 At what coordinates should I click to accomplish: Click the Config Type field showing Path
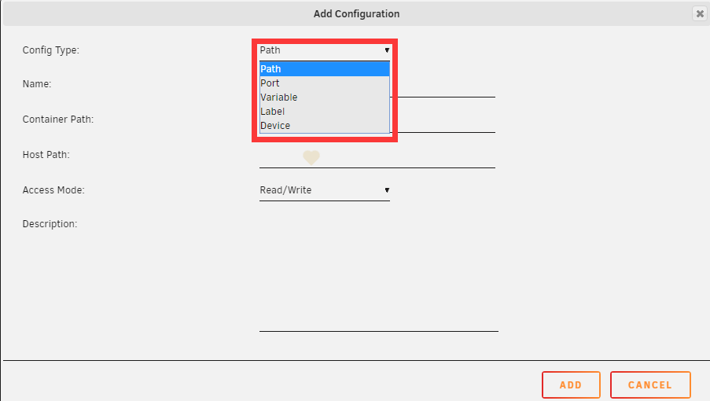[x=324, y=50]
